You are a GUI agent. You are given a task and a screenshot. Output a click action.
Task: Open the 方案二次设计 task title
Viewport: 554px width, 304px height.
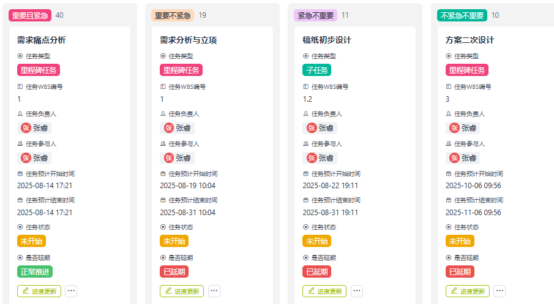coord(470,40)
